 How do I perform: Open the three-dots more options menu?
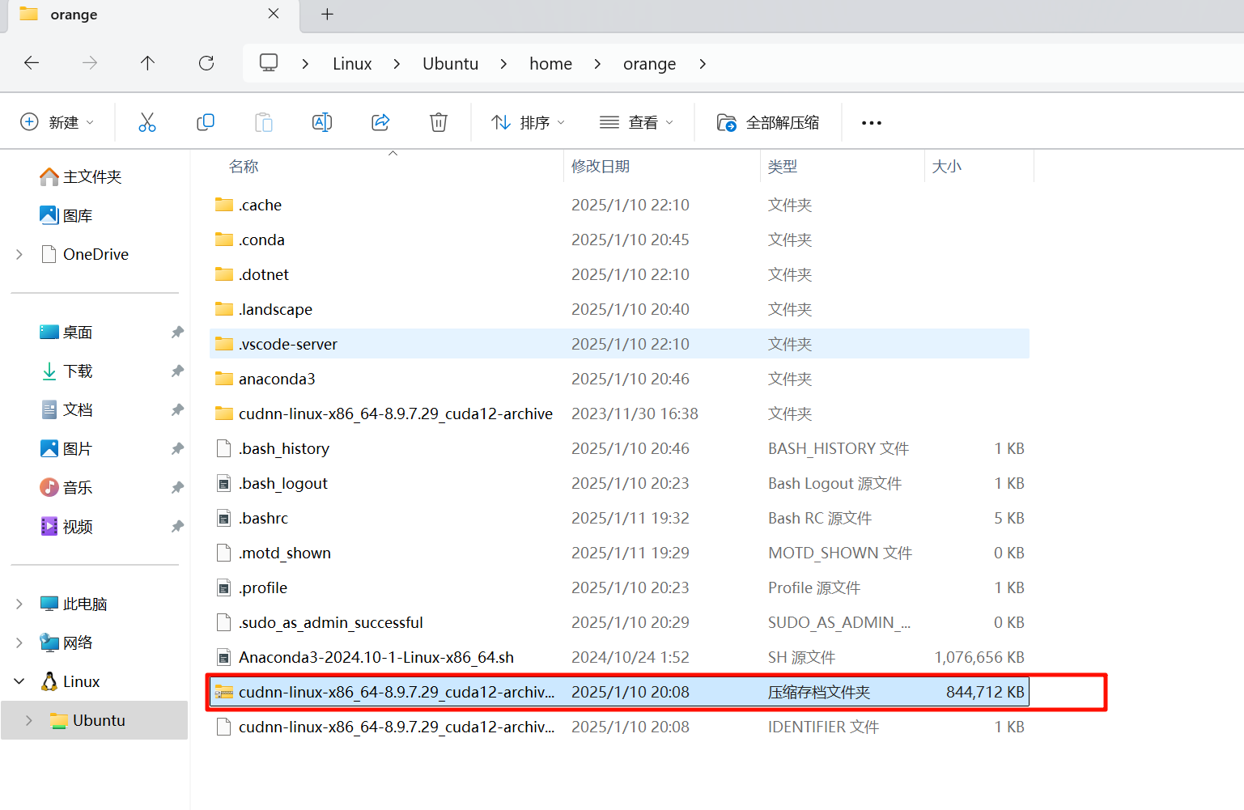tap(871, 123)
